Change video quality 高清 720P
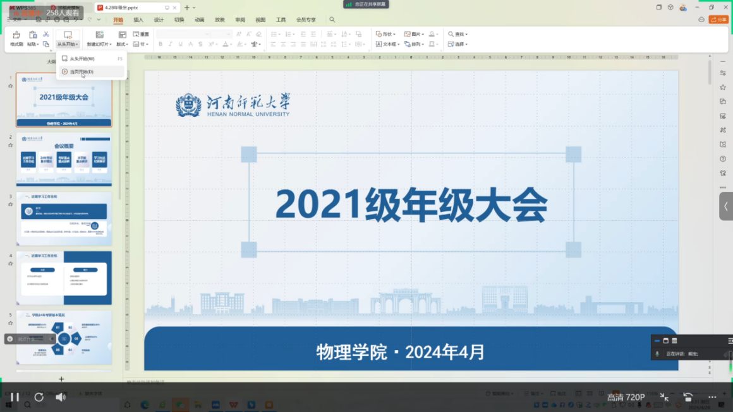733x412 pixels. [626, 397]
